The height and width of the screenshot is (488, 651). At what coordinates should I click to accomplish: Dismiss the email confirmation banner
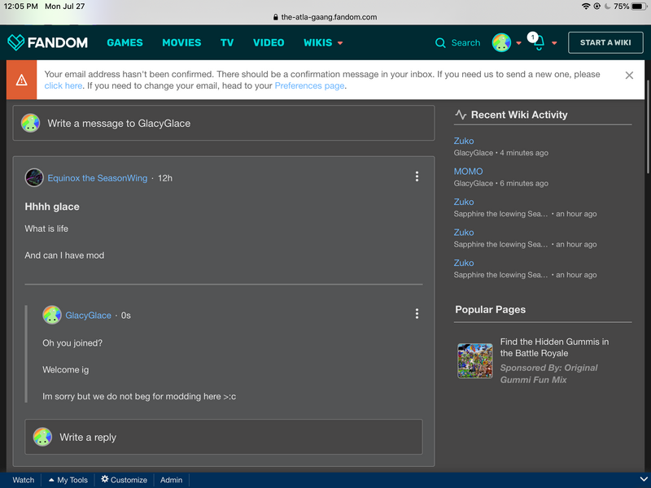click(x=629, y=76)
